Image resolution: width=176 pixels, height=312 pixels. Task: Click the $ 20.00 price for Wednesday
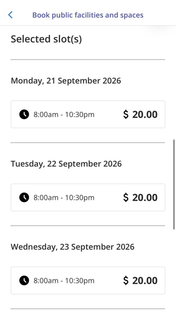coord(140,280)
